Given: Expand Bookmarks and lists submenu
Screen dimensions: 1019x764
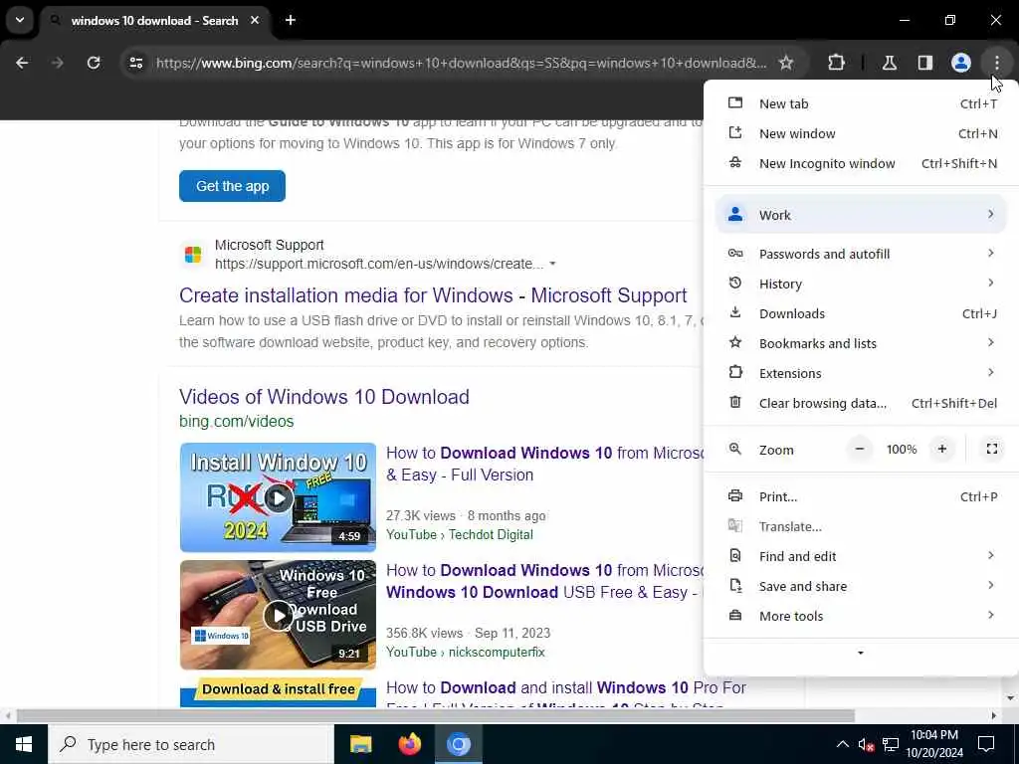Looking at the screenshot, I should [x=861, y=343].
